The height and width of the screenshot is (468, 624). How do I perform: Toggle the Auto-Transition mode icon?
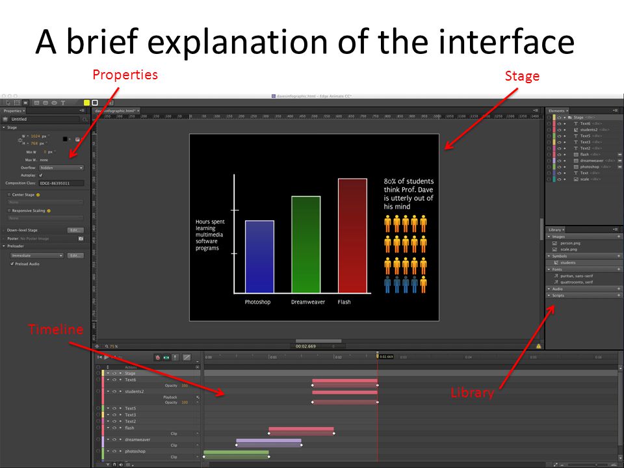(166, 357)
